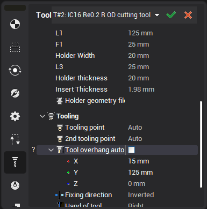The height and width of the screenshot is (209, 207).
Task: Click the green Y axis marker
Action: tap(68, 173)
